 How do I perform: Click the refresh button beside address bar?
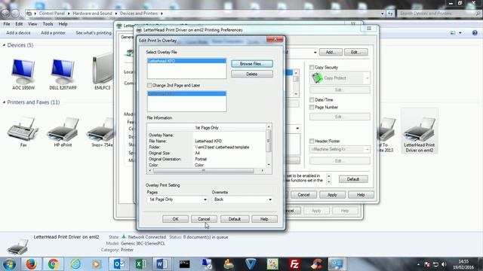point(391,14)
